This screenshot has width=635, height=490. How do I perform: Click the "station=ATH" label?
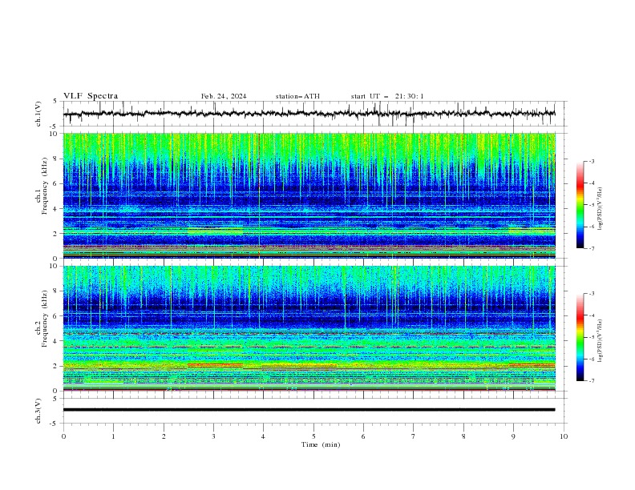tap(297, 96)
